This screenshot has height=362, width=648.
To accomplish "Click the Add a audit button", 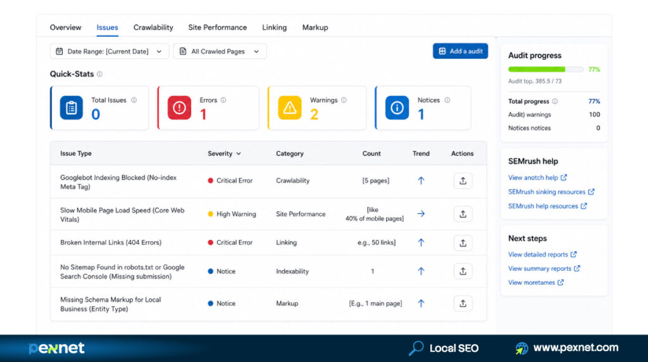I will (461, 51).
